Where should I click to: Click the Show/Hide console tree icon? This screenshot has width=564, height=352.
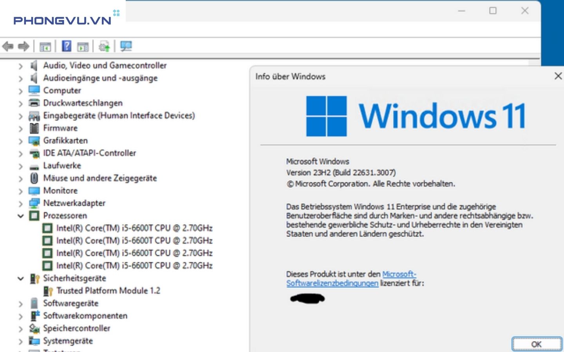(46, 46)
